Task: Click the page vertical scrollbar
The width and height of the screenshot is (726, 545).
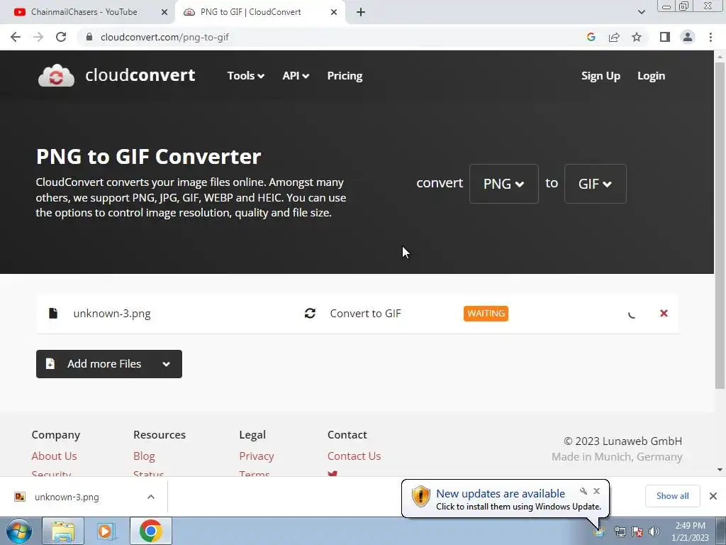Action: 720,225
